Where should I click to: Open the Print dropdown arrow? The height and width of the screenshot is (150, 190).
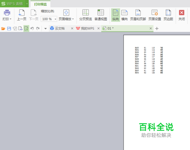pos(11,19)
